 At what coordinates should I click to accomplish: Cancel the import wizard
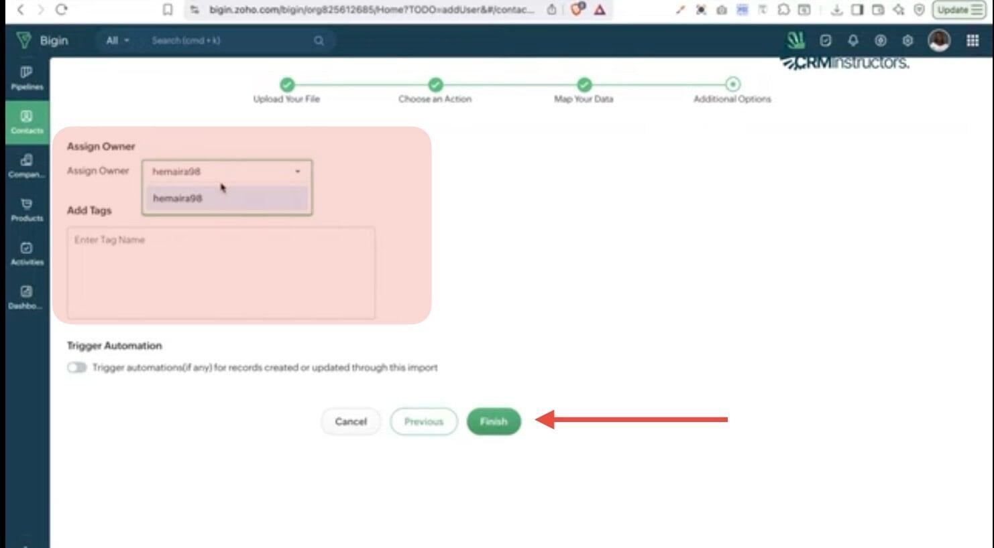(x=350, y=421)
